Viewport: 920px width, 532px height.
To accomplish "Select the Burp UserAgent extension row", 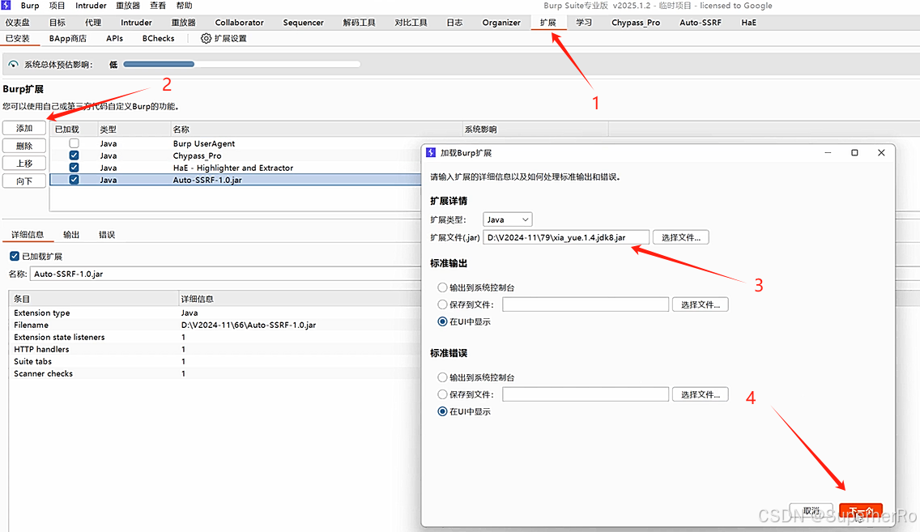I will pos(236,143).
